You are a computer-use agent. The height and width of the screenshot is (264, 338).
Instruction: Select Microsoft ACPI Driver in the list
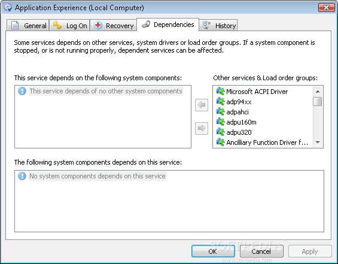[257, 92]
